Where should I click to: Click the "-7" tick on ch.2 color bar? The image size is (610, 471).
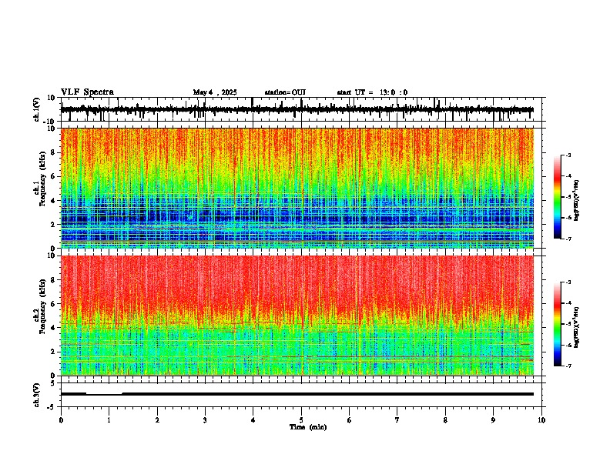click(x=568, y=366)
